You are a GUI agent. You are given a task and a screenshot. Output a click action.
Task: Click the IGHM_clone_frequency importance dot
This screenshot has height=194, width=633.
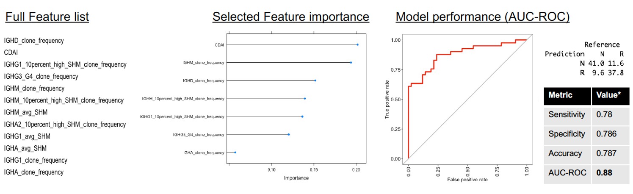(x=351, y=63)
